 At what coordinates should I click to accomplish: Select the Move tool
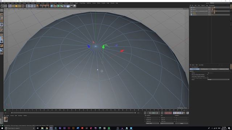(13, 6)
